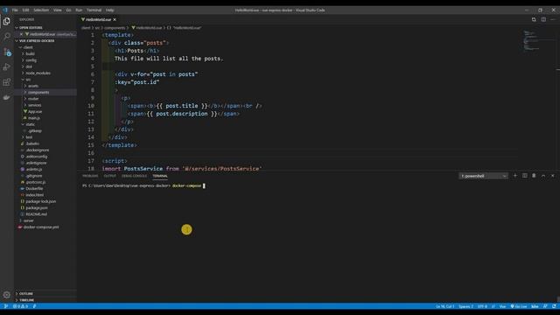
Task: Open the Explorer view in activity bar
Action: pos(7,21)
